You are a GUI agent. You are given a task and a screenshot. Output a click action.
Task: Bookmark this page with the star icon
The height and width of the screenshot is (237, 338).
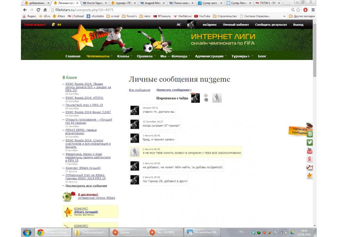[298, 10]
